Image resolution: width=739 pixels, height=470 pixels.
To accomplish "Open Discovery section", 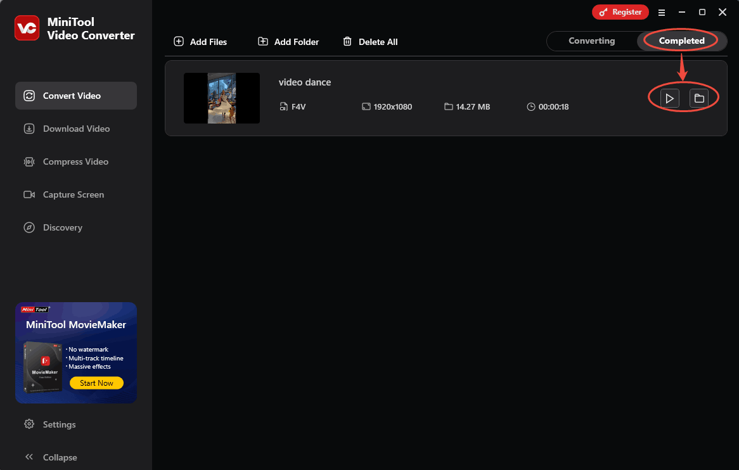I will pyautogui.click(x=76, y=227).
